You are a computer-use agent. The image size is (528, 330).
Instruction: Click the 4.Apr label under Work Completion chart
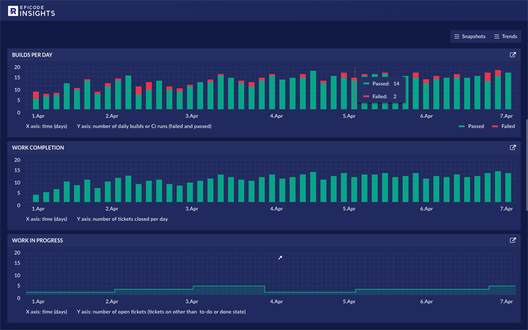pos(277,209)
